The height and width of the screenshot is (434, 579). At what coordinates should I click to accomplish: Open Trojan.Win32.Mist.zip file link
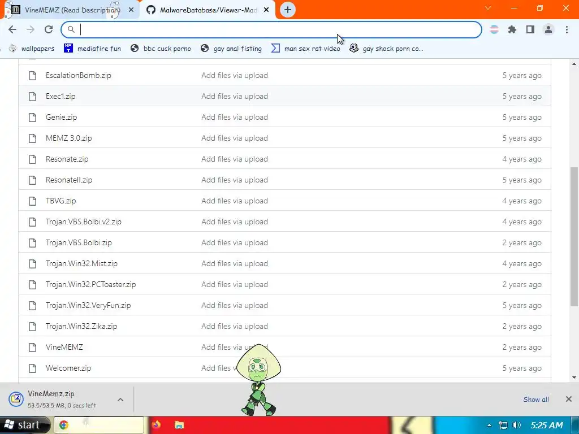(81, 263)
